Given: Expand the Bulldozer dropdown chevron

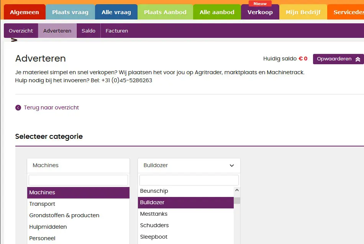Looking at the screenshot, I should [x=231, y=166].
